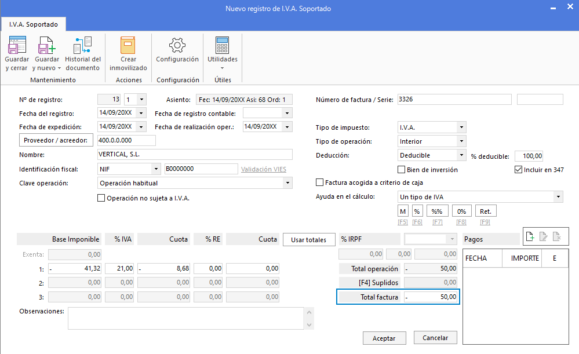Click the % deducible field
The height and width of the screenshot is (354, 579).
click(529, 156)
